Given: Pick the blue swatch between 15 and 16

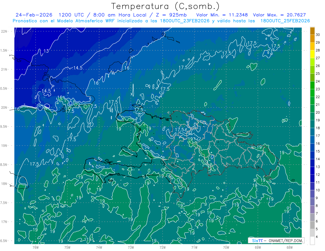Looking at the screenshot, I should [312, 147].
